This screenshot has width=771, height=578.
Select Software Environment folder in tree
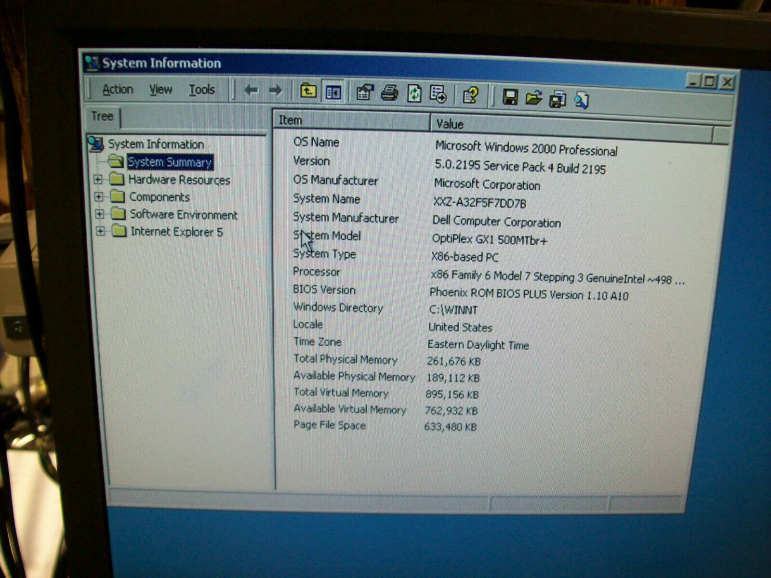pos(184,215)
